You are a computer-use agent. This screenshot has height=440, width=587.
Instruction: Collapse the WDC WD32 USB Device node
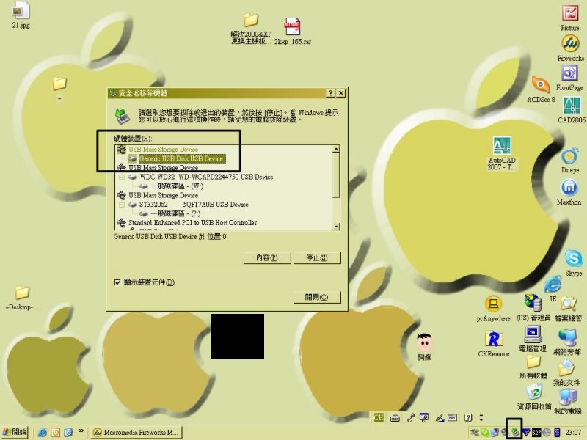point(122,177)
